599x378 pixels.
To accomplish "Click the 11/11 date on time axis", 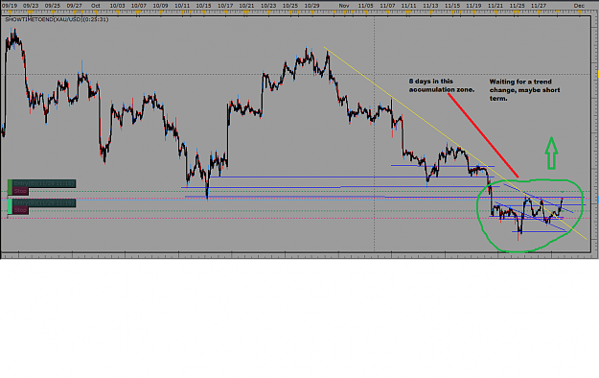I will tap(409, 6).
